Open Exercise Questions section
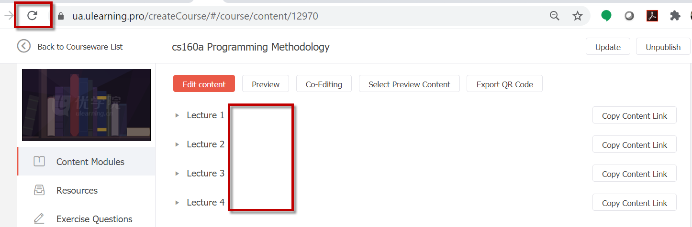Image resolution: width=692 pixels, height=227 pixels. [x=86, y=219]
